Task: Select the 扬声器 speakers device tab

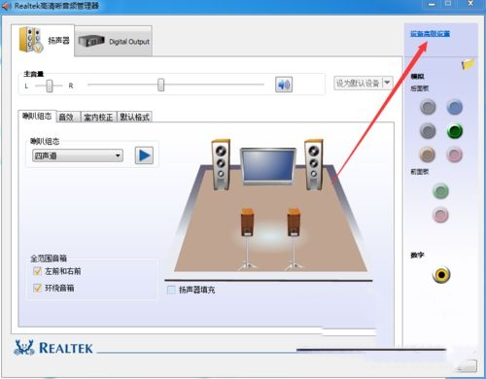Action: (x=43, y=40)
